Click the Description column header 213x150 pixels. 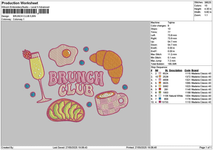tap(176, 70)
